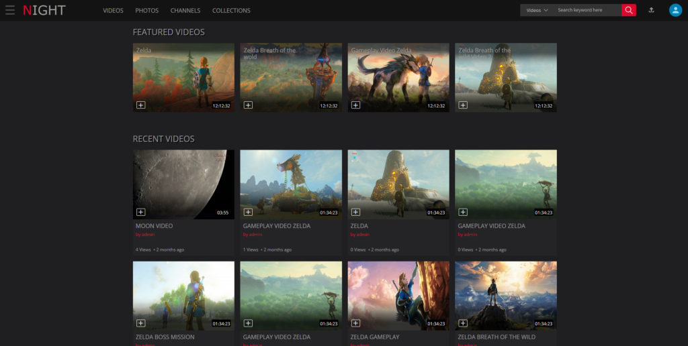Viewport: 688px width, 346px height.
Task: Open Zelda Boss Mission thumbnail
Action: point(183,296)
